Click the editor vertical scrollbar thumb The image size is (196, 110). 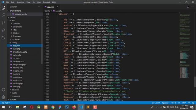click(195, 82)
